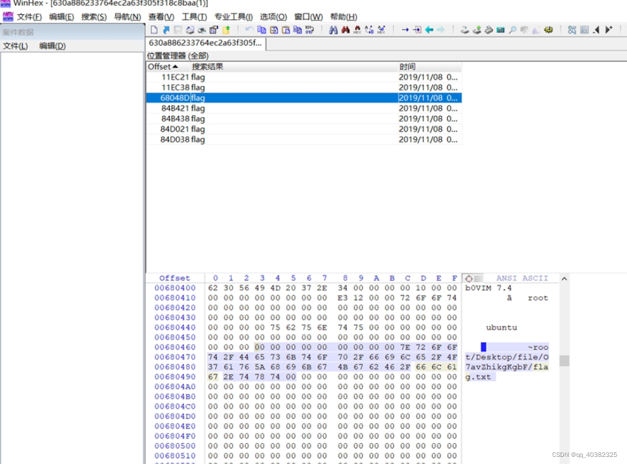Open the 帮助(H) menu

[343, 17]
